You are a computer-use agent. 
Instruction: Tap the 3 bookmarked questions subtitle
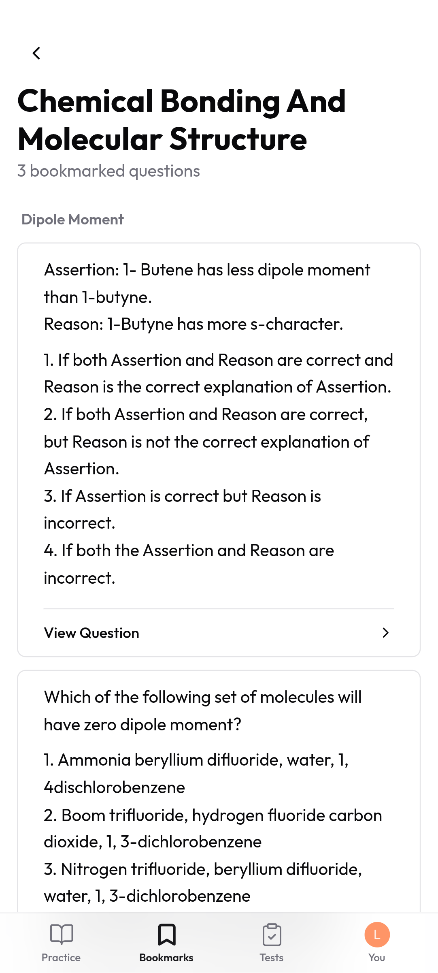pyautogui.click(x=108, y=171)
